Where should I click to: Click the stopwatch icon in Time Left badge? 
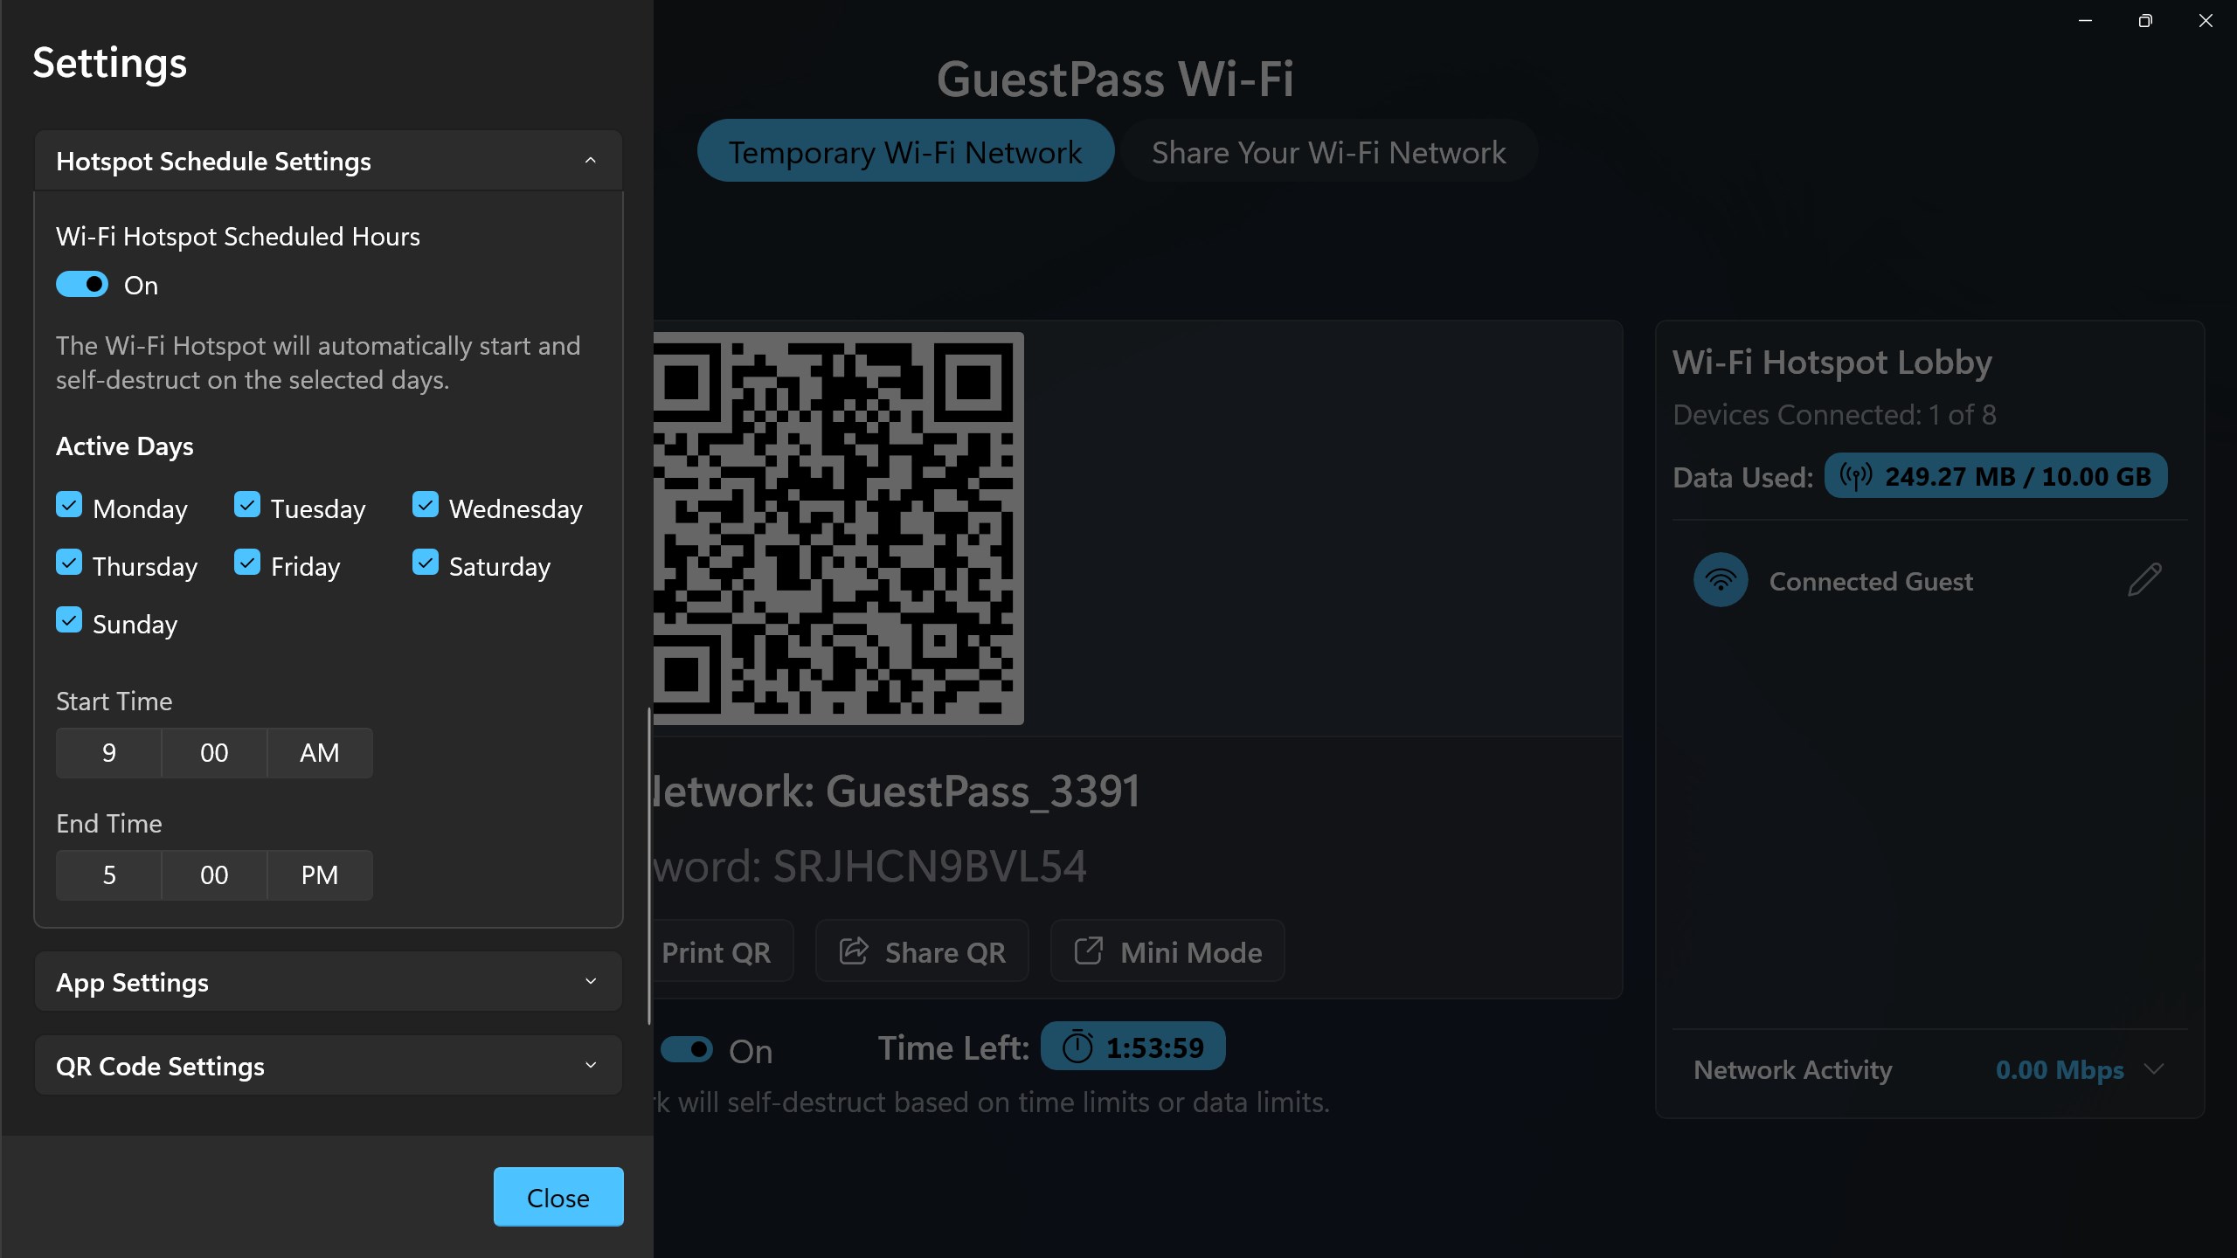click(1077, 1047)
